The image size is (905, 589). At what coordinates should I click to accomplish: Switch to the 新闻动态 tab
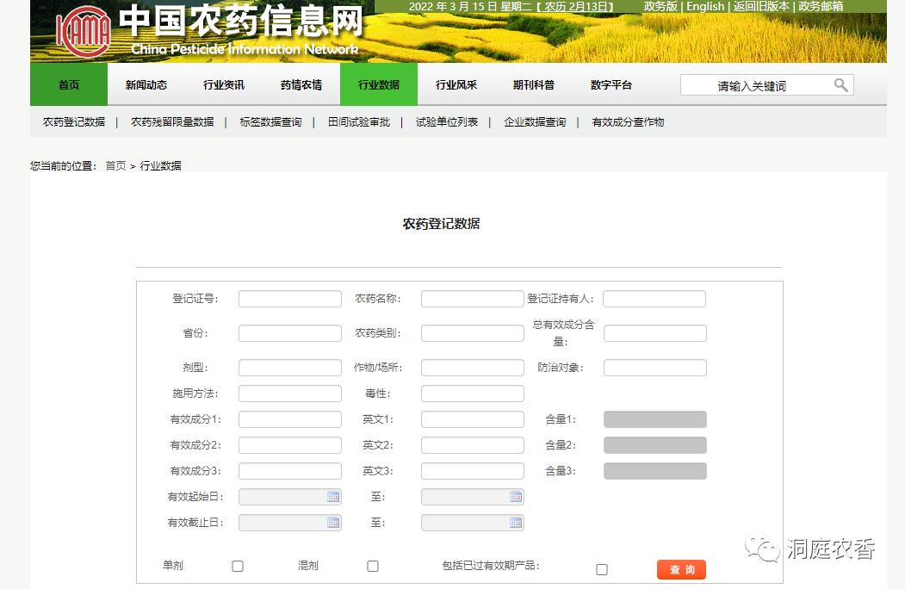pos(145,84)
